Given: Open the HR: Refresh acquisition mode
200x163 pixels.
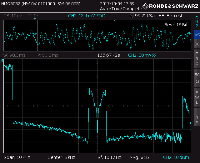Looking at the screenshot, I should [x=171, y=16].
